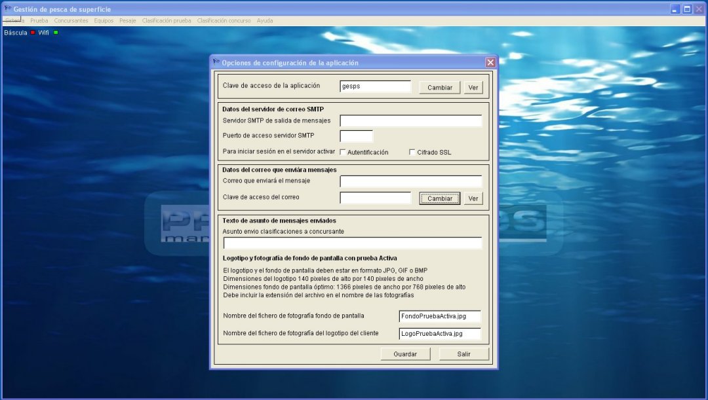The height and width of the screenshot is (400, 708).
Task: Toggle the Cifrado SSL checkbox
Action: click(412, 152)
